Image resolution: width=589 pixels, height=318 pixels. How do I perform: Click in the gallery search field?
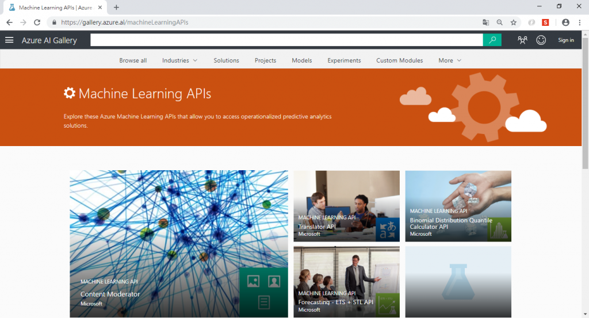click(x=286, y=40)
